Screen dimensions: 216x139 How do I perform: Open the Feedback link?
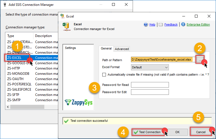pos(171,24)
